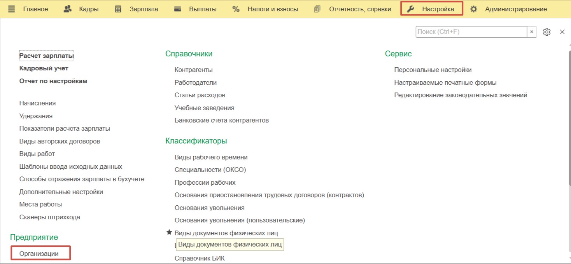Screen dimensions: 571x264
Task: Click the wrench icon for Настройка
Action: tap(411, 9)
